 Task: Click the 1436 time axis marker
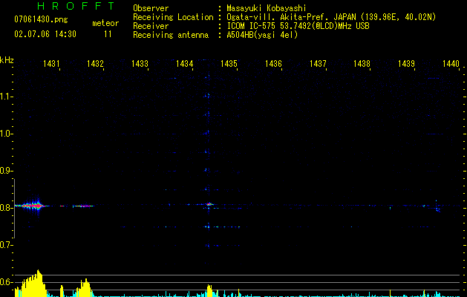273,64
